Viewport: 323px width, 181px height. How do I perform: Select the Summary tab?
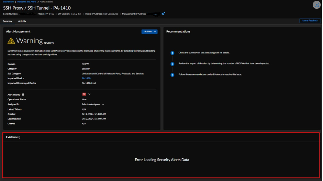click(7, 21)
